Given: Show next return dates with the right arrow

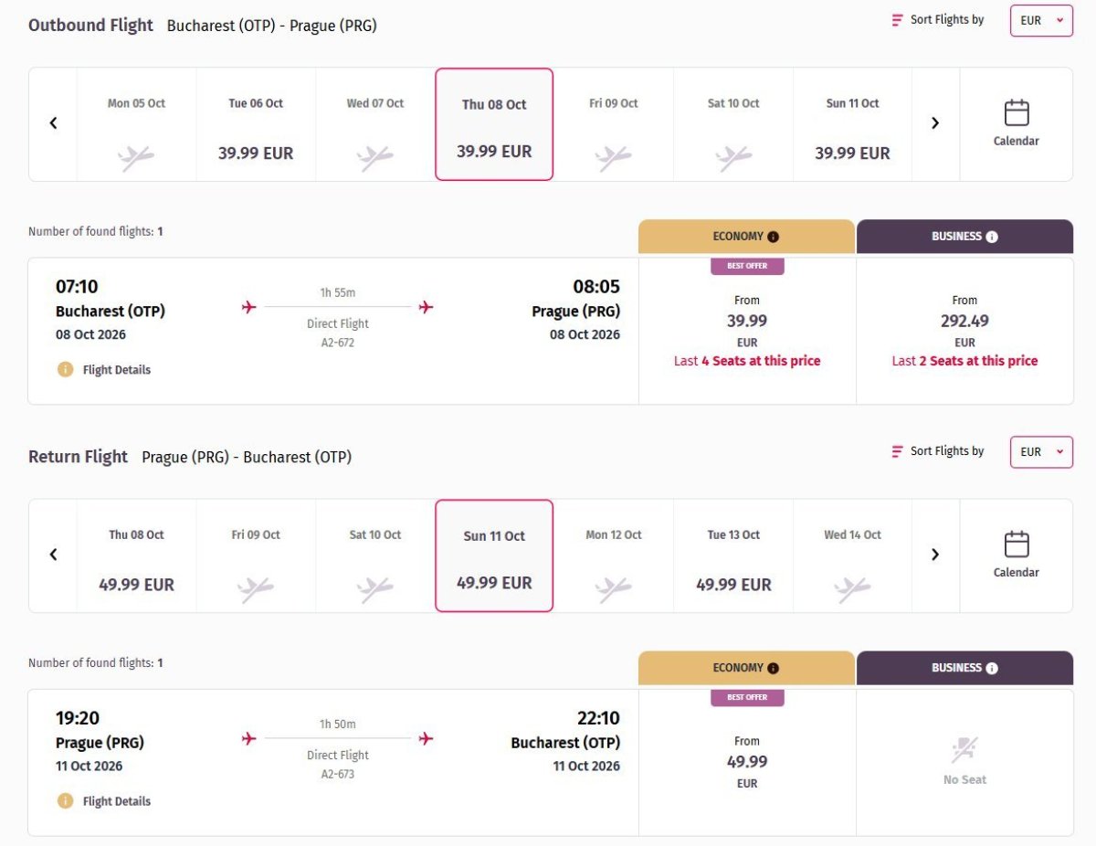Looking at the screenshot, I should 934,555.
